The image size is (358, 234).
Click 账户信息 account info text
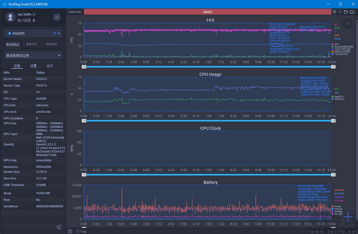coord(24,20)
